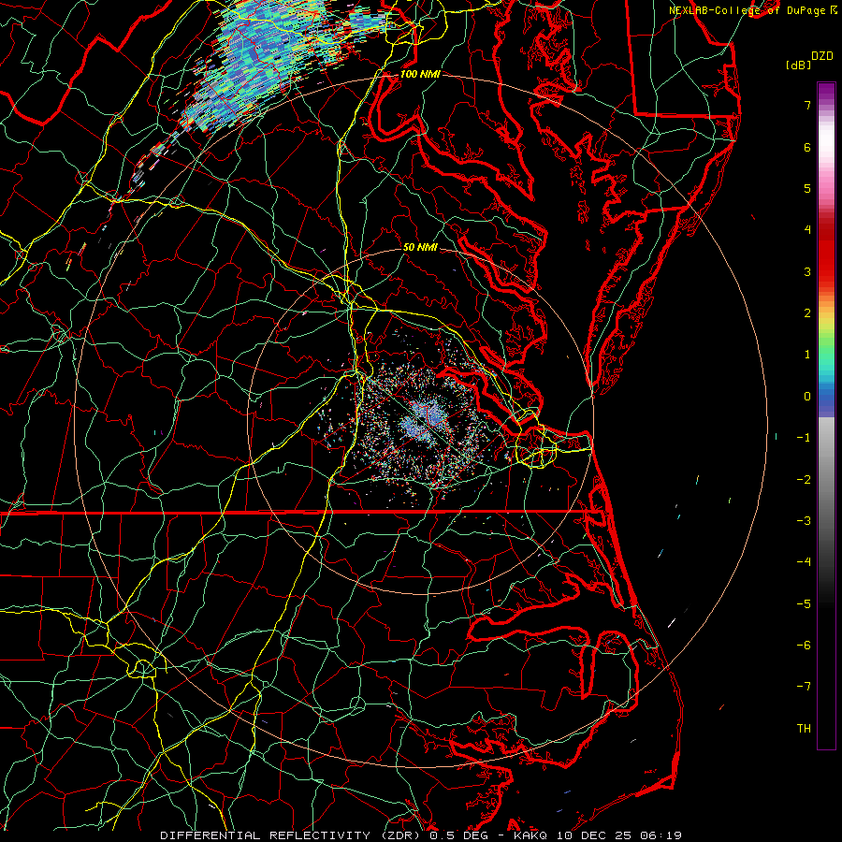Click legend value -5 on the color scale
Screen dimensions: 842x842
(804, 604)
